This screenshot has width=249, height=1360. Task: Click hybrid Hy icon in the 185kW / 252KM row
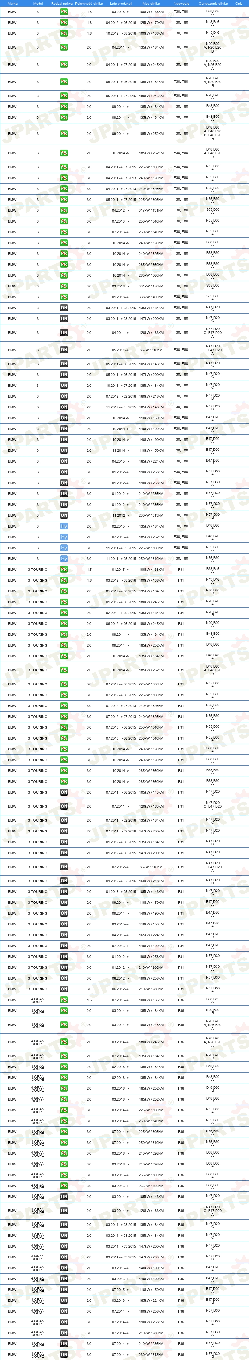(x=64, y=537)
